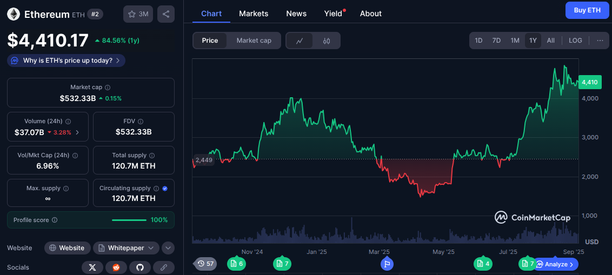Viewport: 612px width, 275px height.
Task: Set chart range to All
Action: [551, 41]
